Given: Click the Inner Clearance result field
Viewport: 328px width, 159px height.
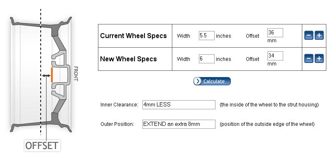Looking at the screenshot, I should tap(179, 104).
